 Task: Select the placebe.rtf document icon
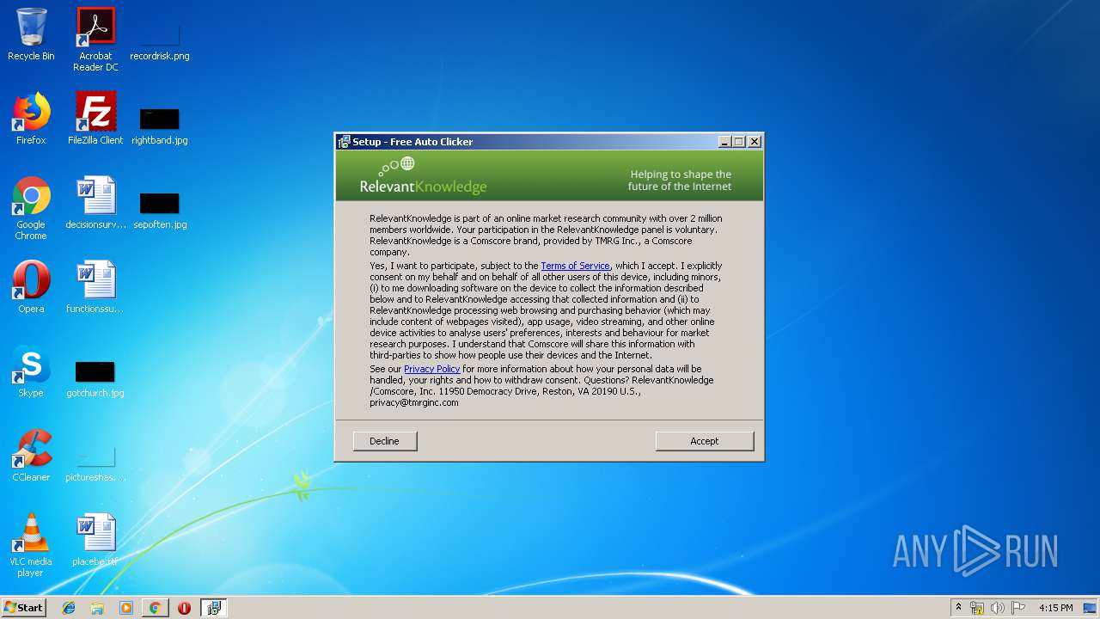click(x=95, y=540)
